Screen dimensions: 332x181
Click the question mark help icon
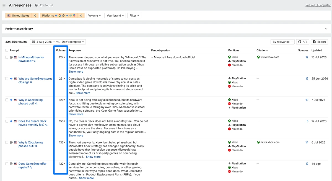click(37, 5)
